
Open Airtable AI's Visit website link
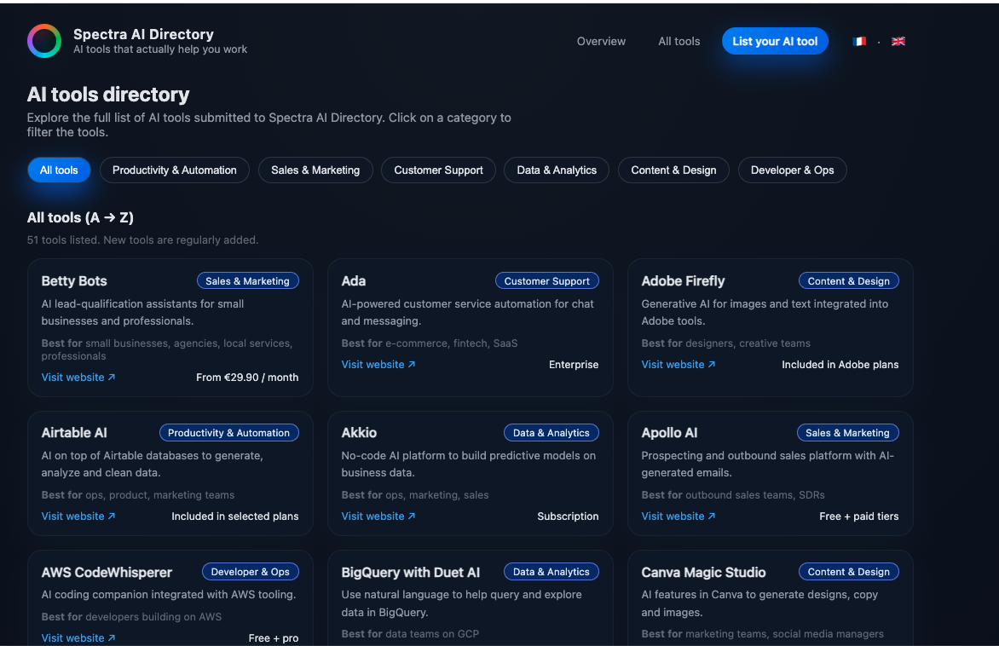click(72, 516)
